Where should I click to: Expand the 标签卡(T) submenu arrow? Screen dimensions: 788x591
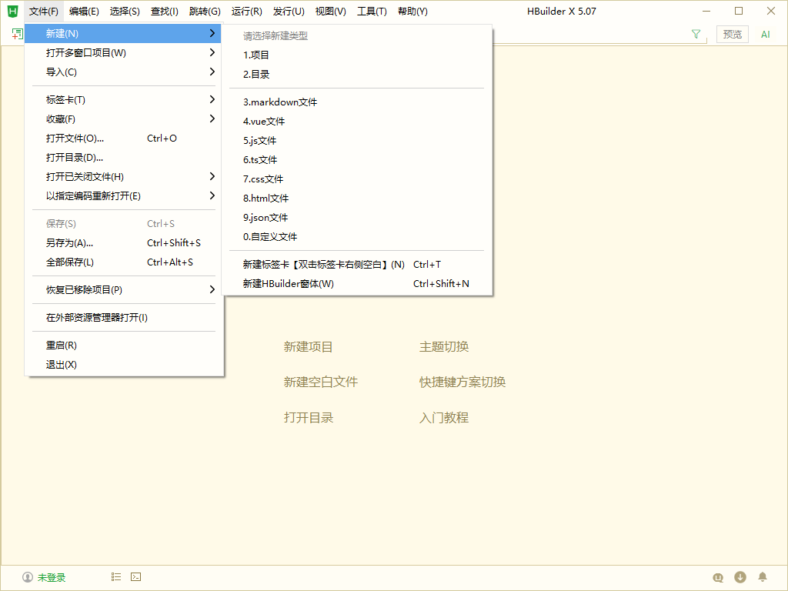click(212, 99)
